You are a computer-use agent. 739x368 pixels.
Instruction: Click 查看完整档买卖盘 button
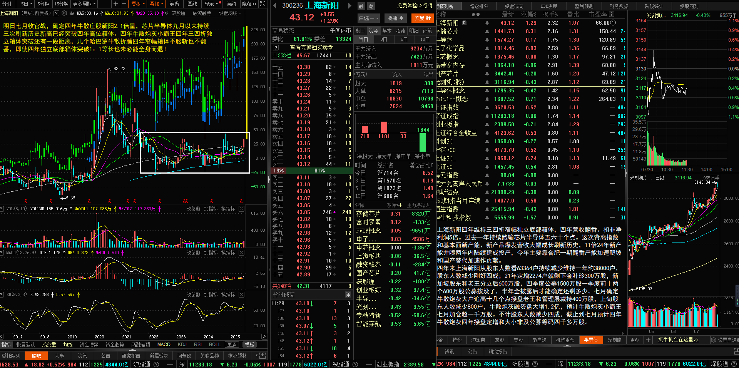click(x=311, y=47)
